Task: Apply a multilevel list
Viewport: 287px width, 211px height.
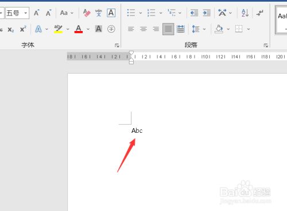Action: tap(172, 13)
